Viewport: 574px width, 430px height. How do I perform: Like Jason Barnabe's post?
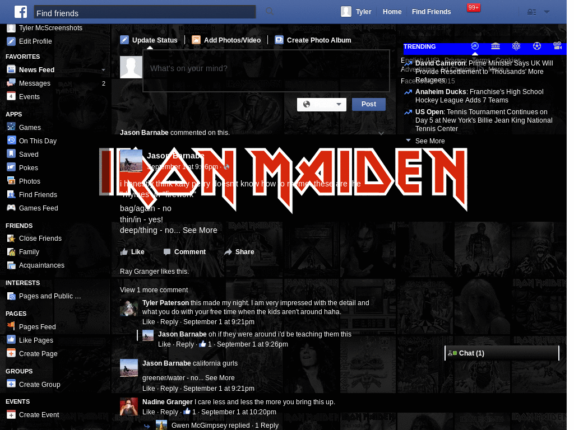[x=132, y=252]
